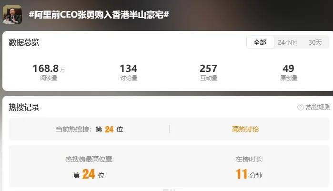
Task: Click the 热搜榜最高位置 rank value
Action: (x=89, y=174)
